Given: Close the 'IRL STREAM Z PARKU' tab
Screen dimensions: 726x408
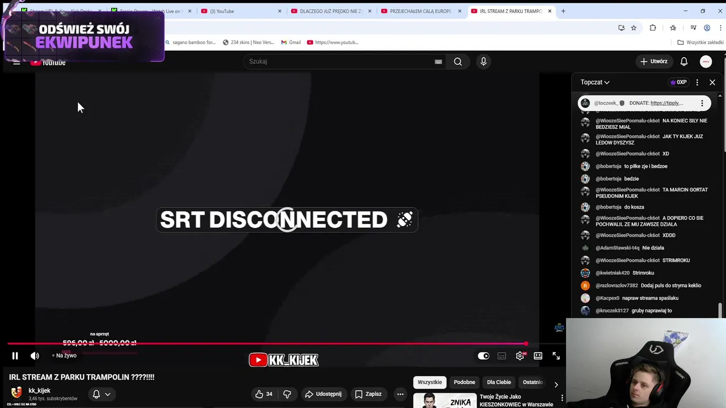Looking at the screenshot, I should click(550, 11).
